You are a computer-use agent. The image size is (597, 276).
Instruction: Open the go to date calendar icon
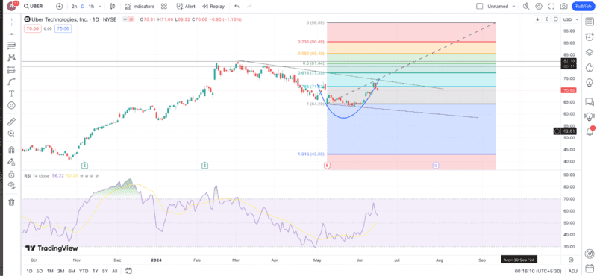[x=128, y=271]
